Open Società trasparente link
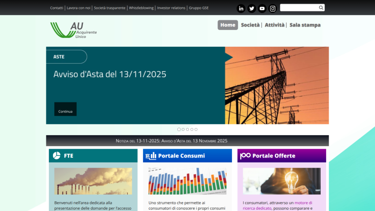The width and height of the screenshot is (375, 211). coord(109,8)
